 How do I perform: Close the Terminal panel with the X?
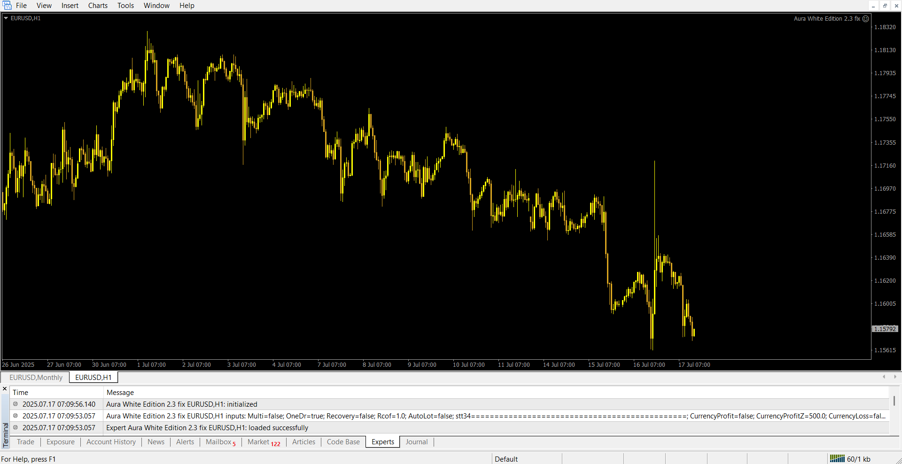tap(5, 389)
